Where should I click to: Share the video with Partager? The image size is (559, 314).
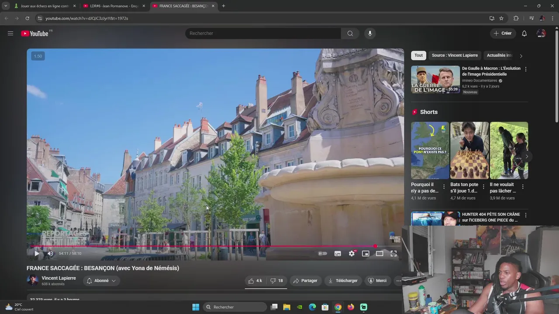(305, 280)
